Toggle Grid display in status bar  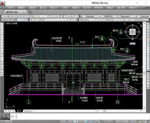point(67,121)
